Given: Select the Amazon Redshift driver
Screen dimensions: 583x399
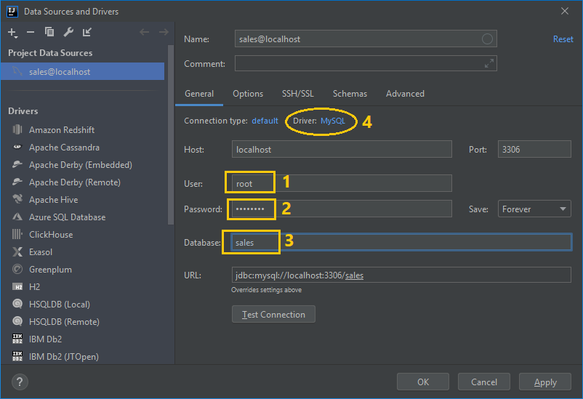Looking at the screenshot, I should [x=62, y=130].
